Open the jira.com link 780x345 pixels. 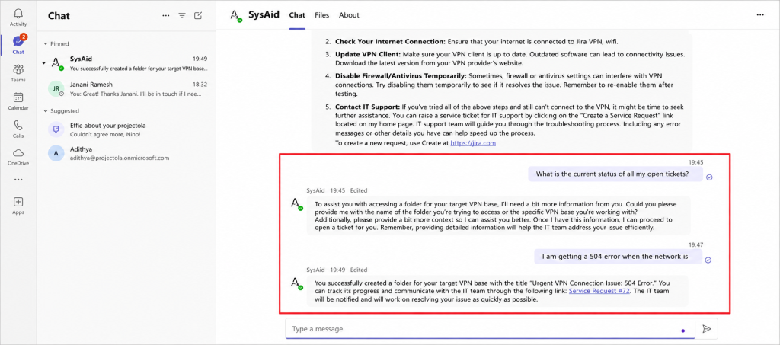tap(473, 143)
